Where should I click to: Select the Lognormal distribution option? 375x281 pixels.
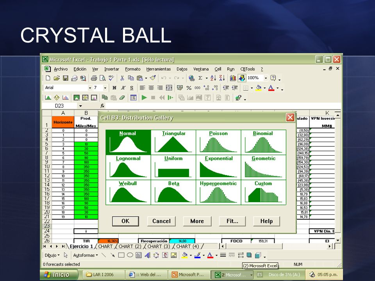pyautogui.click(x=128, y=167)
